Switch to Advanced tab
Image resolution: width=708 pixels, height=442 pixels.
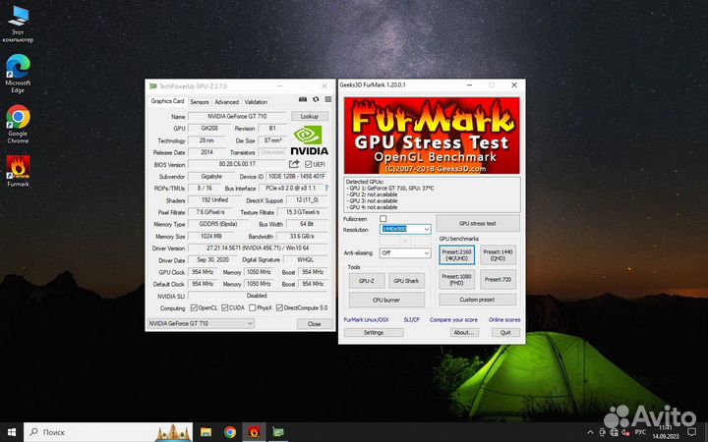click(226, 102)
